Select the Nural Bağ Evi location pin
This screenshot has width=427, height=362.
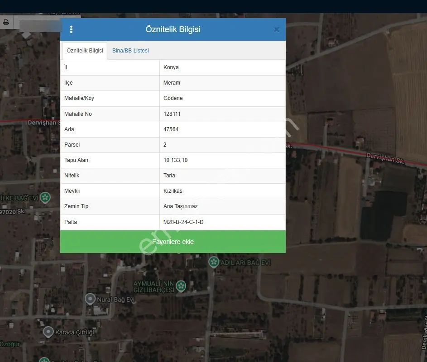pos(90,299)
